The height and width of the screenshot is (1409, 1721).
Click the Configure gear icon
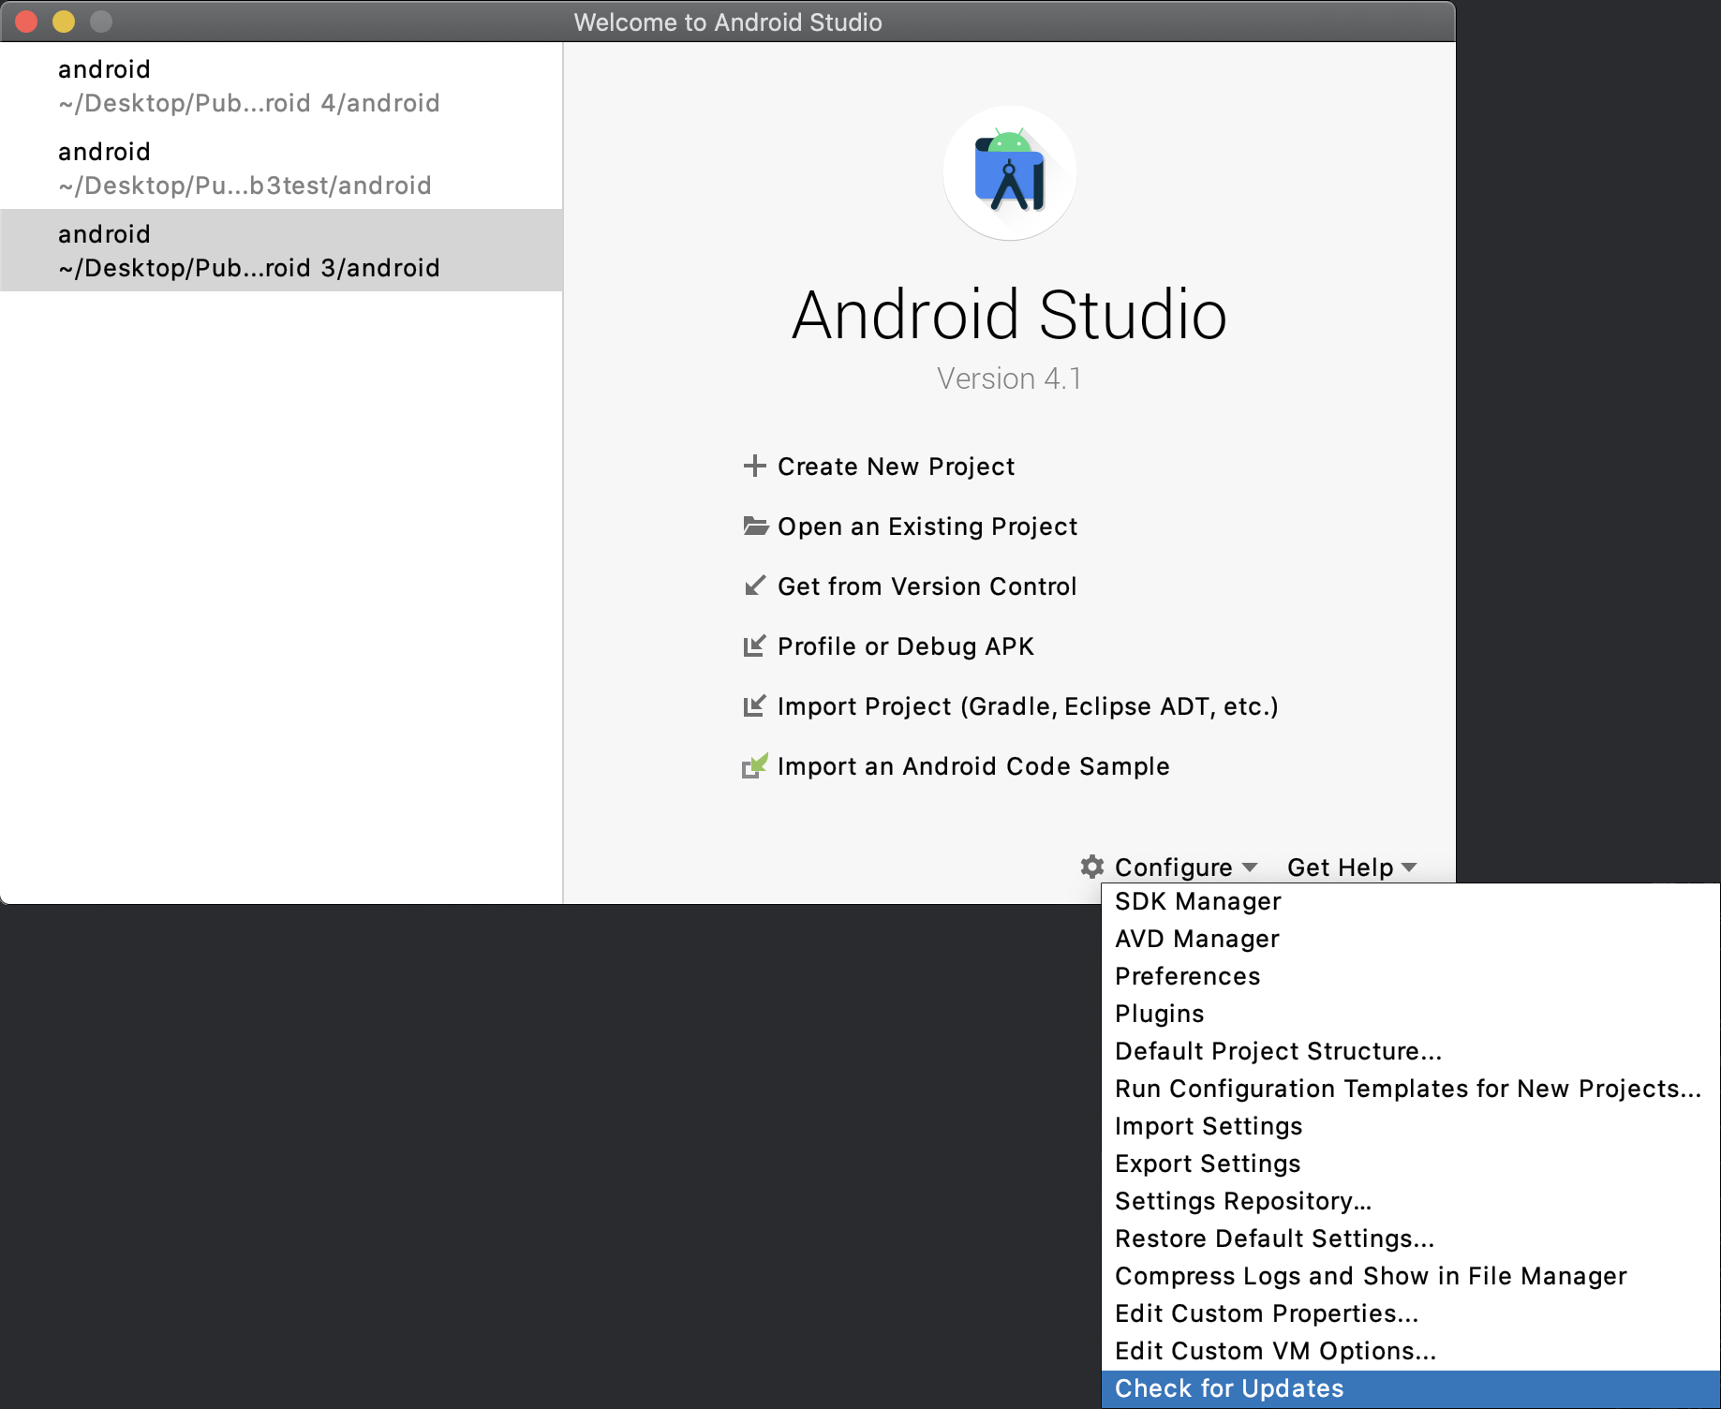coord(1091,867)
